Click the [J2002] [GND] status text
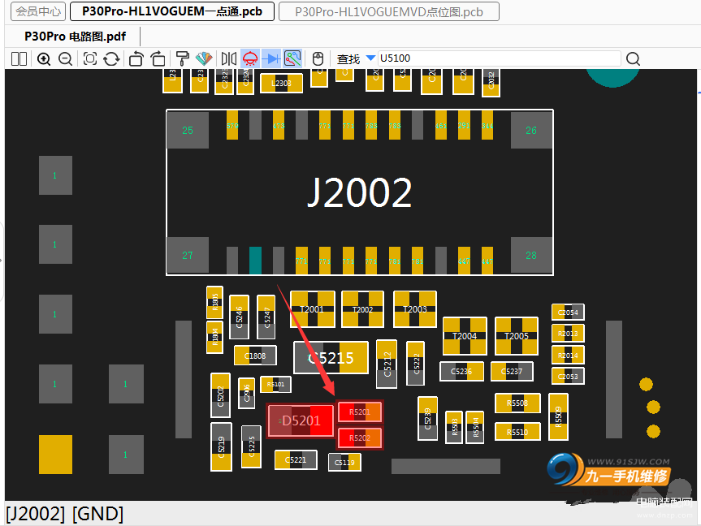Image resolution: width=701 pixels, height=526 pixels. point(65,514)
